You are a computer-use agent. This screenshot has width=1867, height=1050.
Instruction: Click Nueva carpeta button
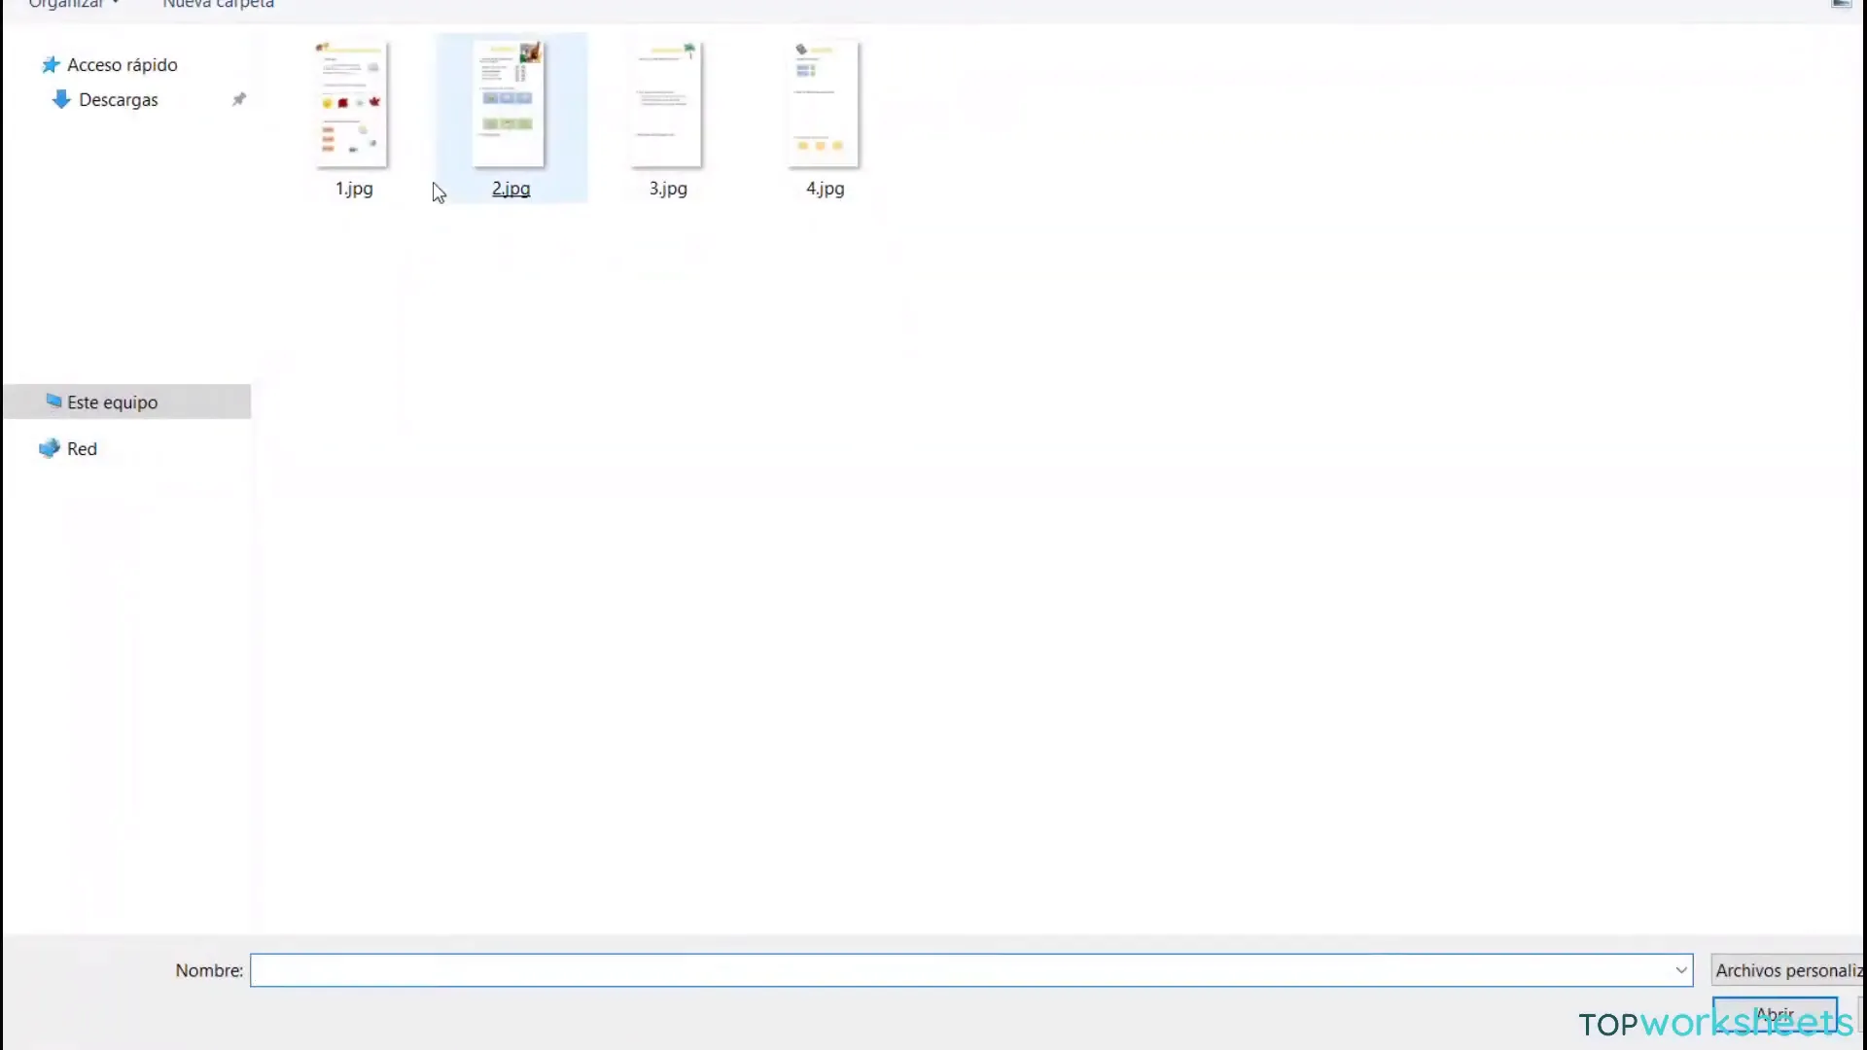pos(218,4)
